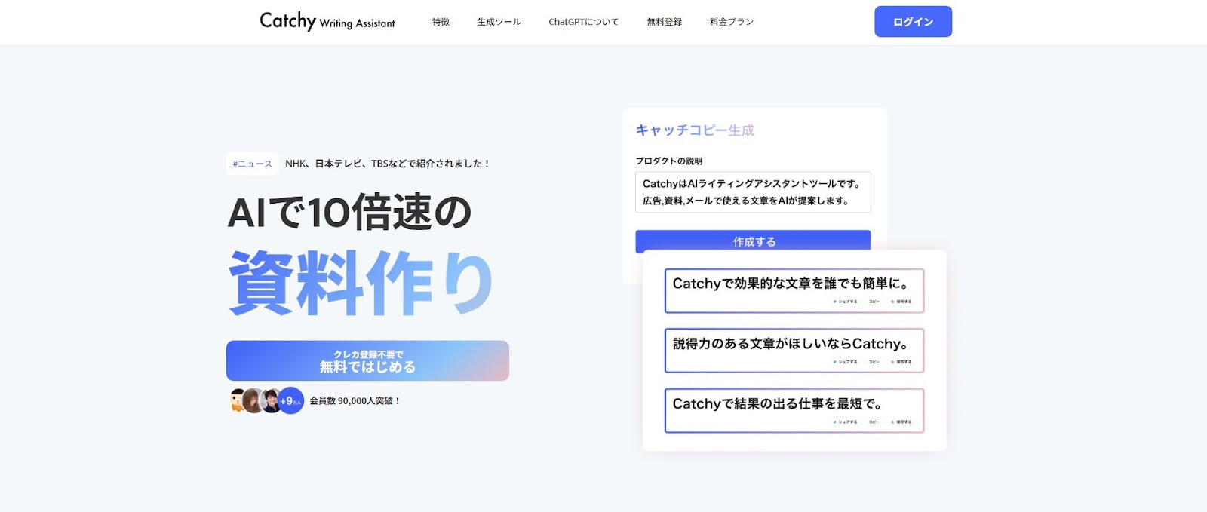
Task: Click the news text 'NHK、日本テレビ、TBSなどで紹介されました！'
Action: [388, 164]
